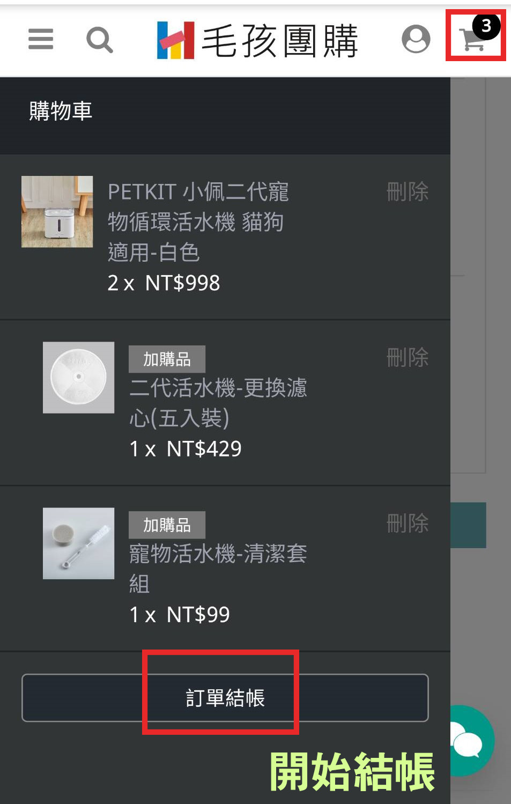The height and width of the screenshot is (804, 511).
Task: Click the 加購品 tag above cleaning kit
Action: tap(167, 525)
